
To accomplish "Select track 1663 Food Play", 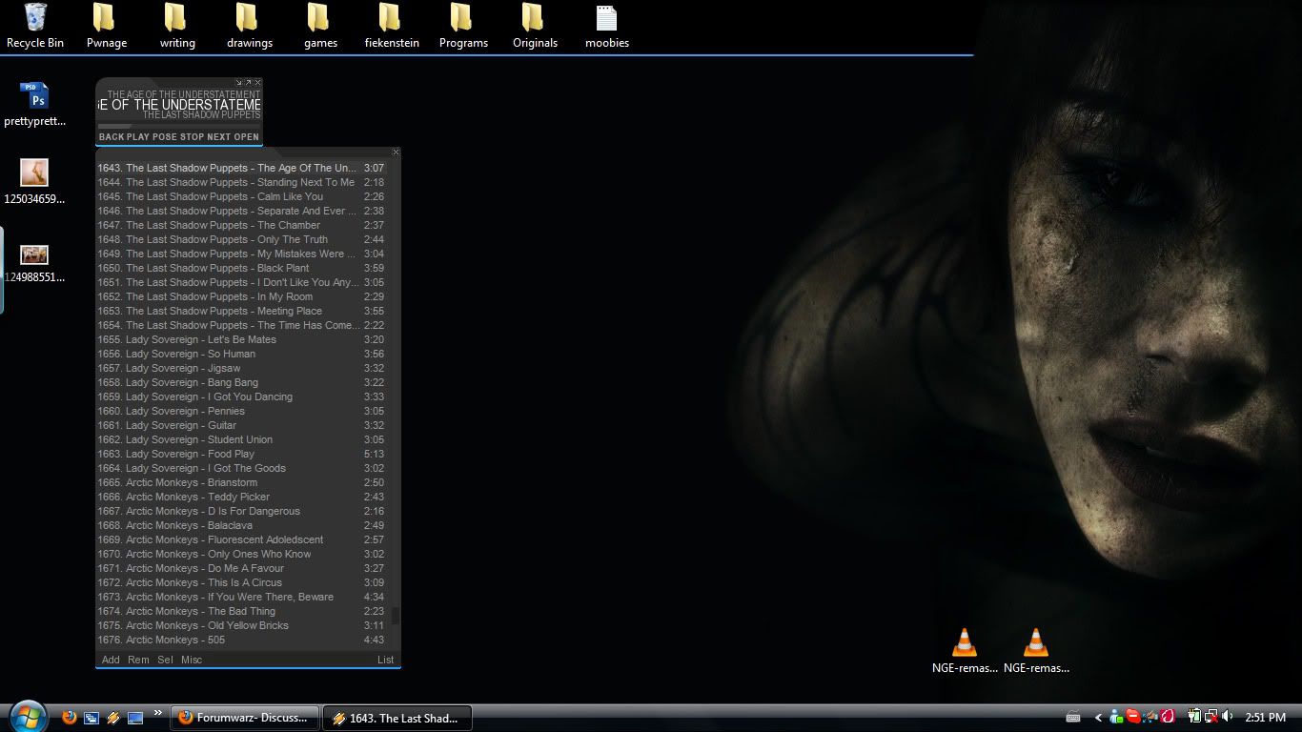I will (240, 454).
